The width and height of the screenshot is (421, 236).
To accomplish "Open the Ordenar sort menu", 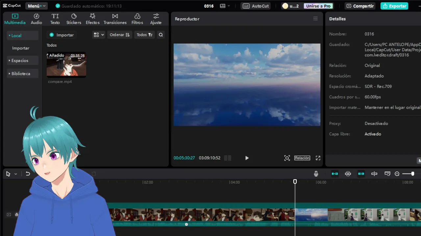I will click(120, 35).
